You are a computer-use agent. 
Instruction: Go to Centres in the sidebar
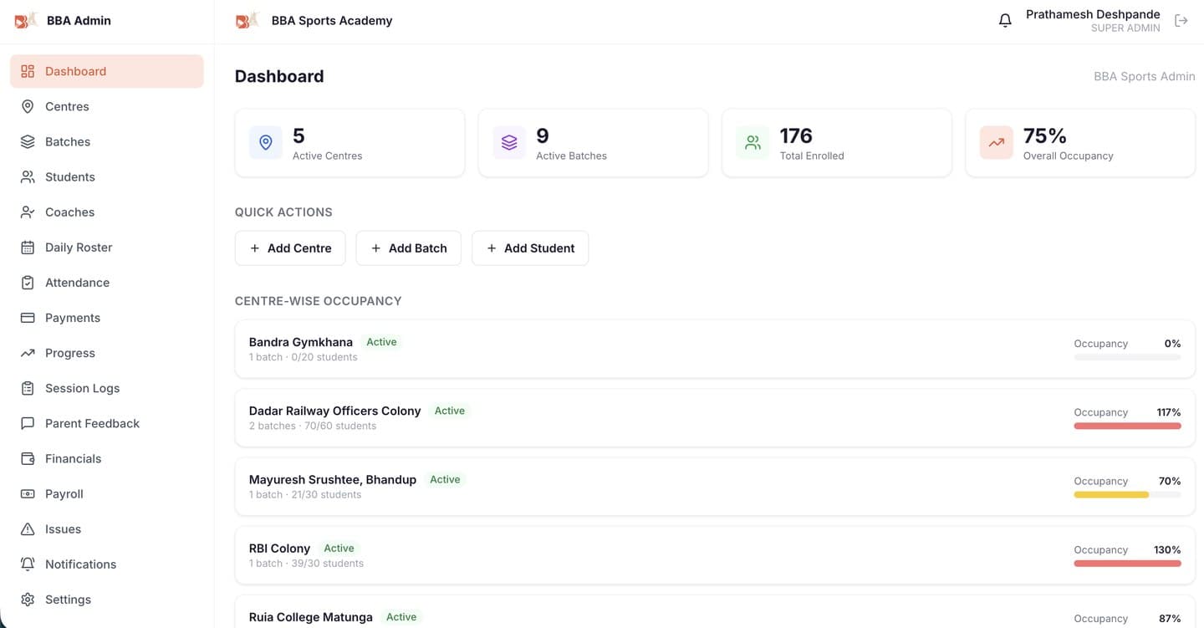[x=107, y=106]
